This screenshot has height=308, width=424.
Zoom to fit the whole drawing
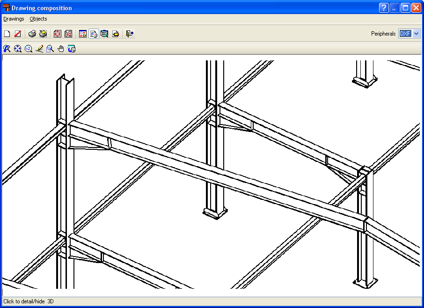(x=18, y=49)
